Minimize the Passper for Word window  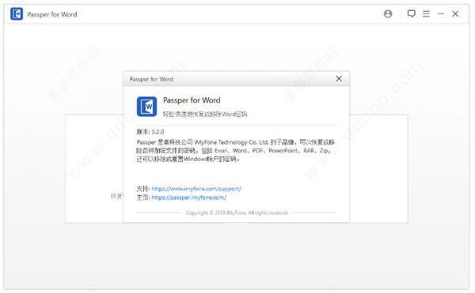coord(441,14)
